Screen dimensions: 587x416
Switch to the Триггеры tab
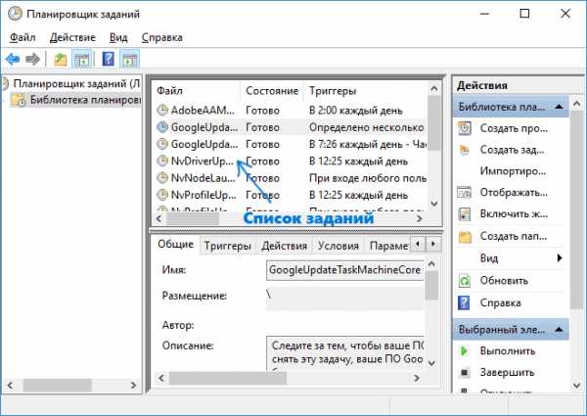point(228,246)
